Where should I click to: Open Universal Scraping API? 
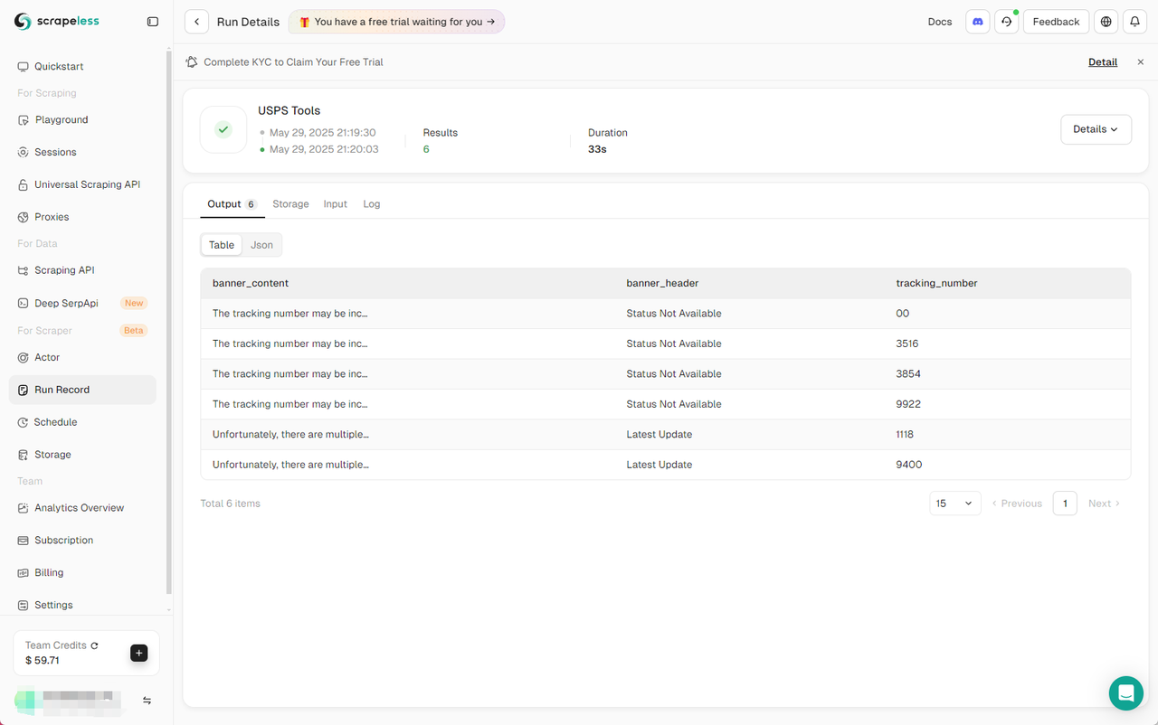[82, 185]
